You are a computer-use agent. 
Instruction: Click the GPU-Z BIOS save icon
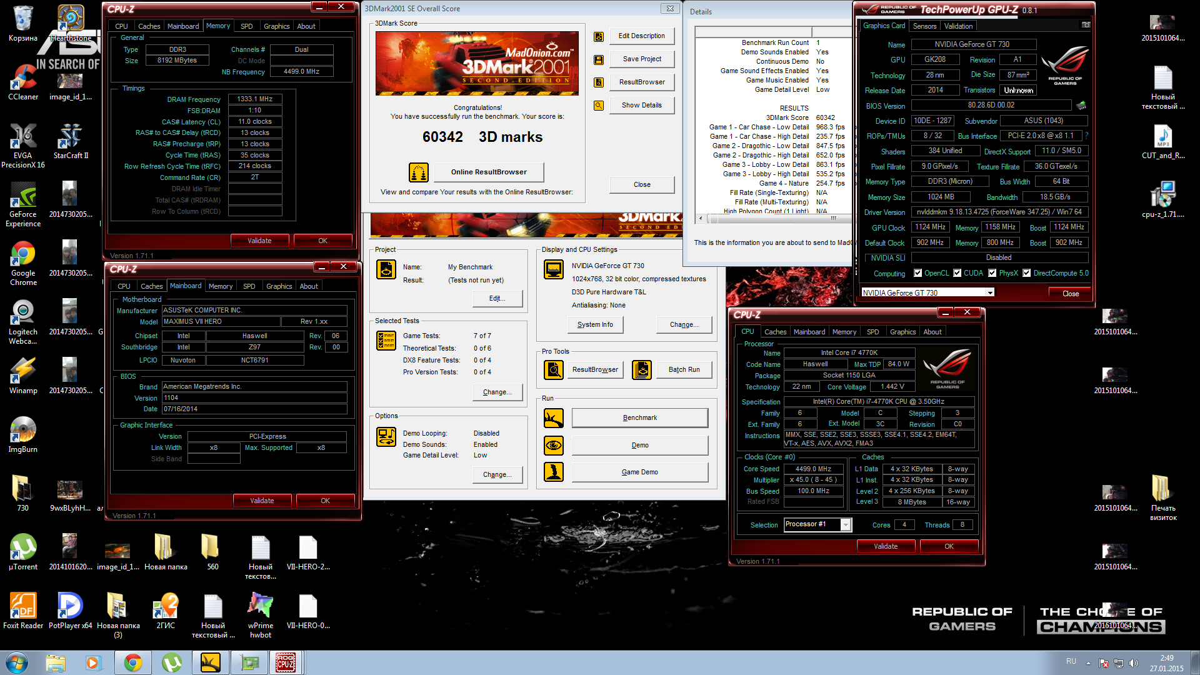tap(1081, 105)
